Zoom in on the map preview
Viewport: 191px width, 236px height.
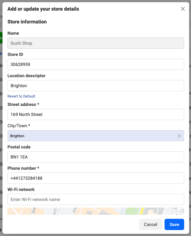[176, 213]
